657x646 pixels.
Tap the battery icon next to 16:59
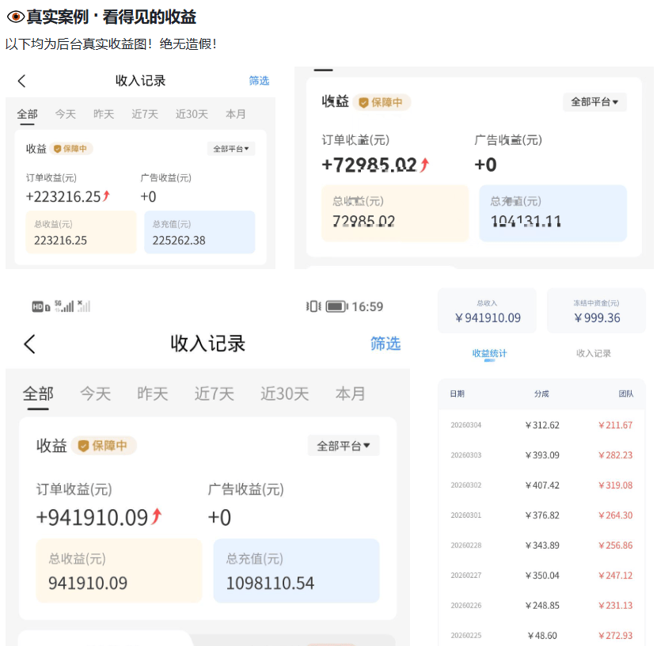click(336, 306)
